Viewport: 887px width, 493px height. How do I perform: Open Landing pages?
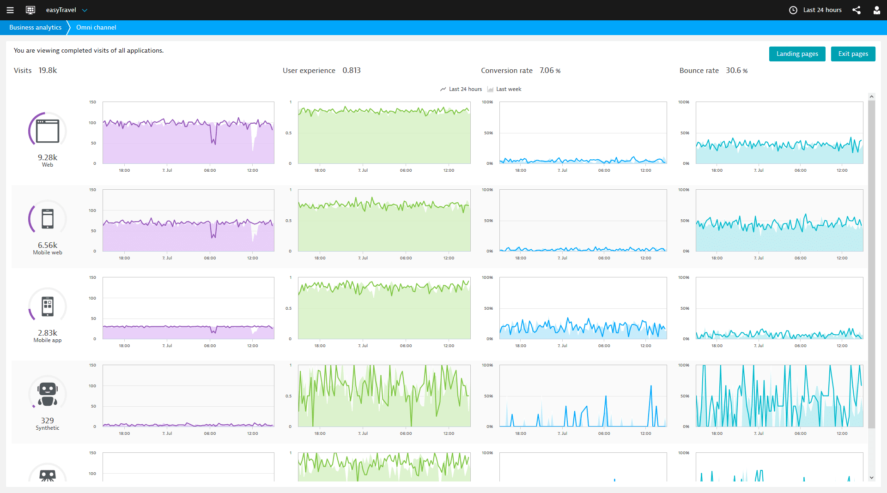(797, 54)
